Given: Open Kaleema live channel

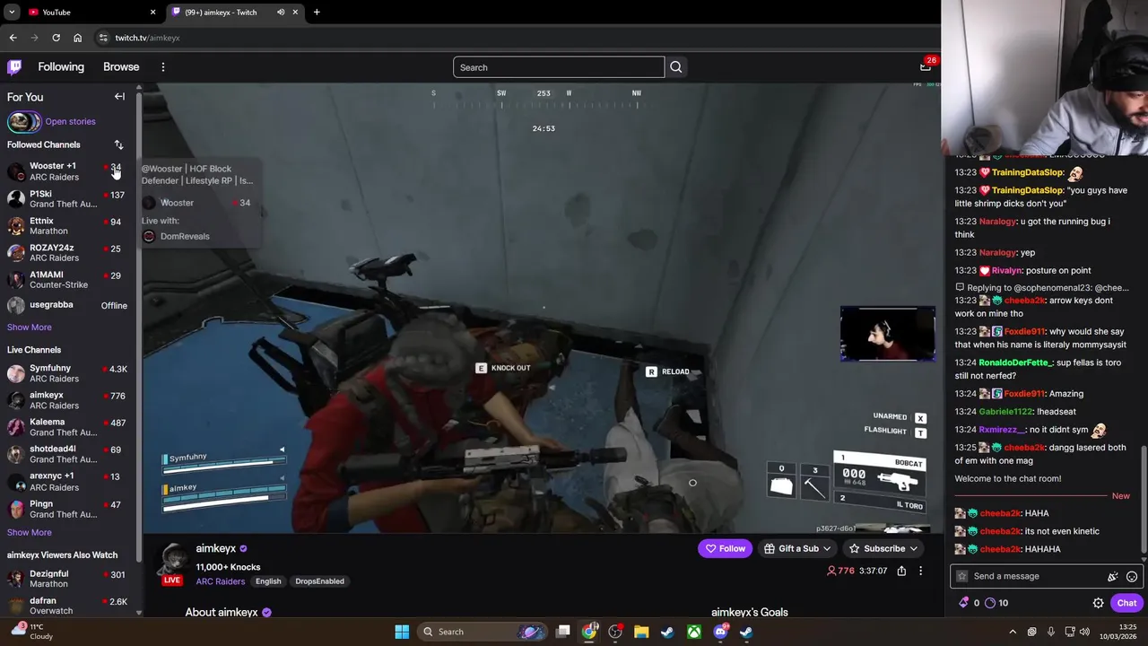Looking at the screenshot, I should (68, 427).
